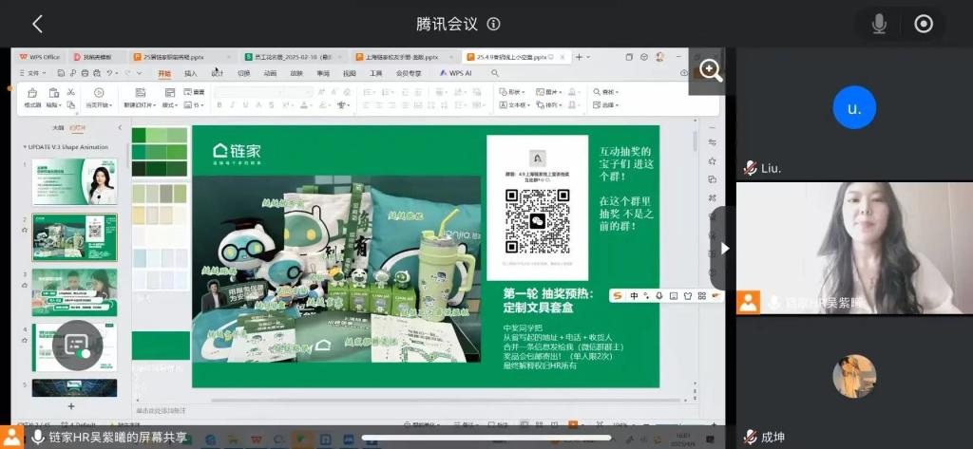This screenshot has width=973, height=449.
Task: Select the blue 'u.' participant avatar
Action: tap(854, 108)
